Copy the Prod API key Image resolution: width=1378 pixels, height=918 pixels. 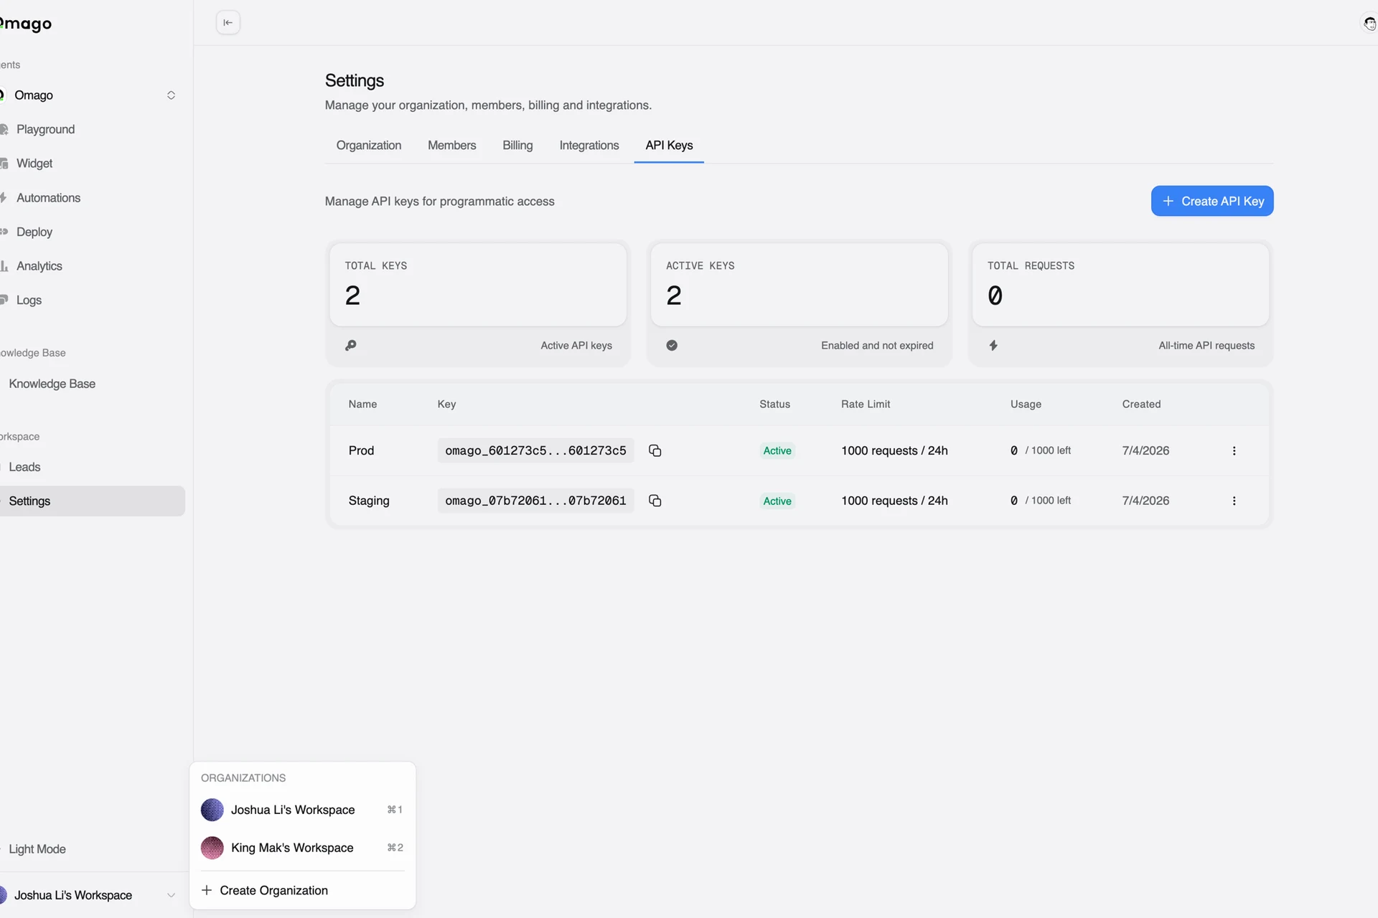point(655,450)
